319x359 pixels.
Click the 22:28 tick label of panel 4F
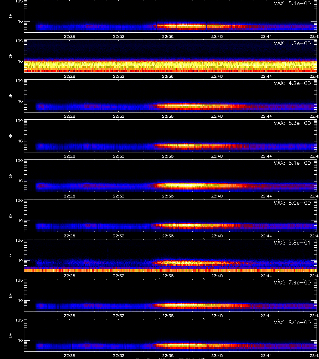(69, 156)
